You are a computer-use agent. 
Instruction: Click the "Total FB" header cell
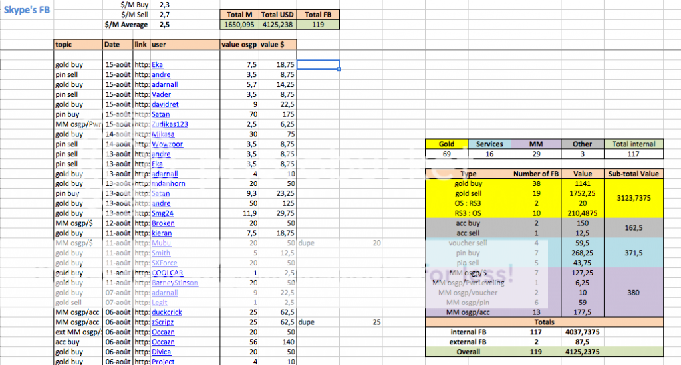tap(318, 15)
